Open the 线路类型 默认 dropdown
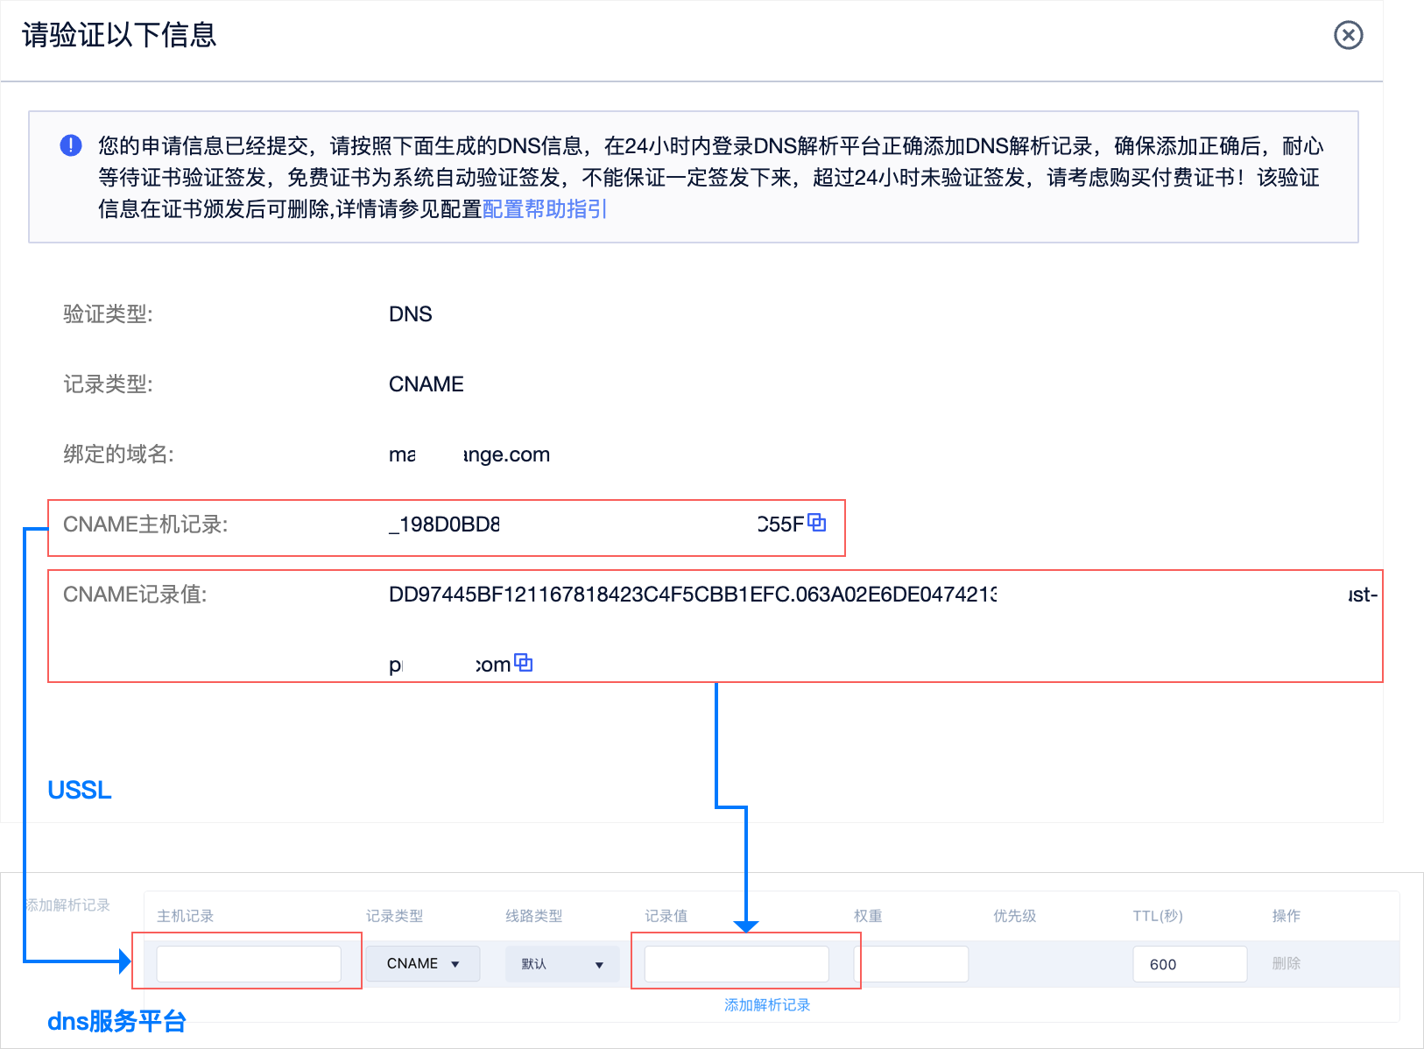1424x1049 pixels. coord(562,964)
